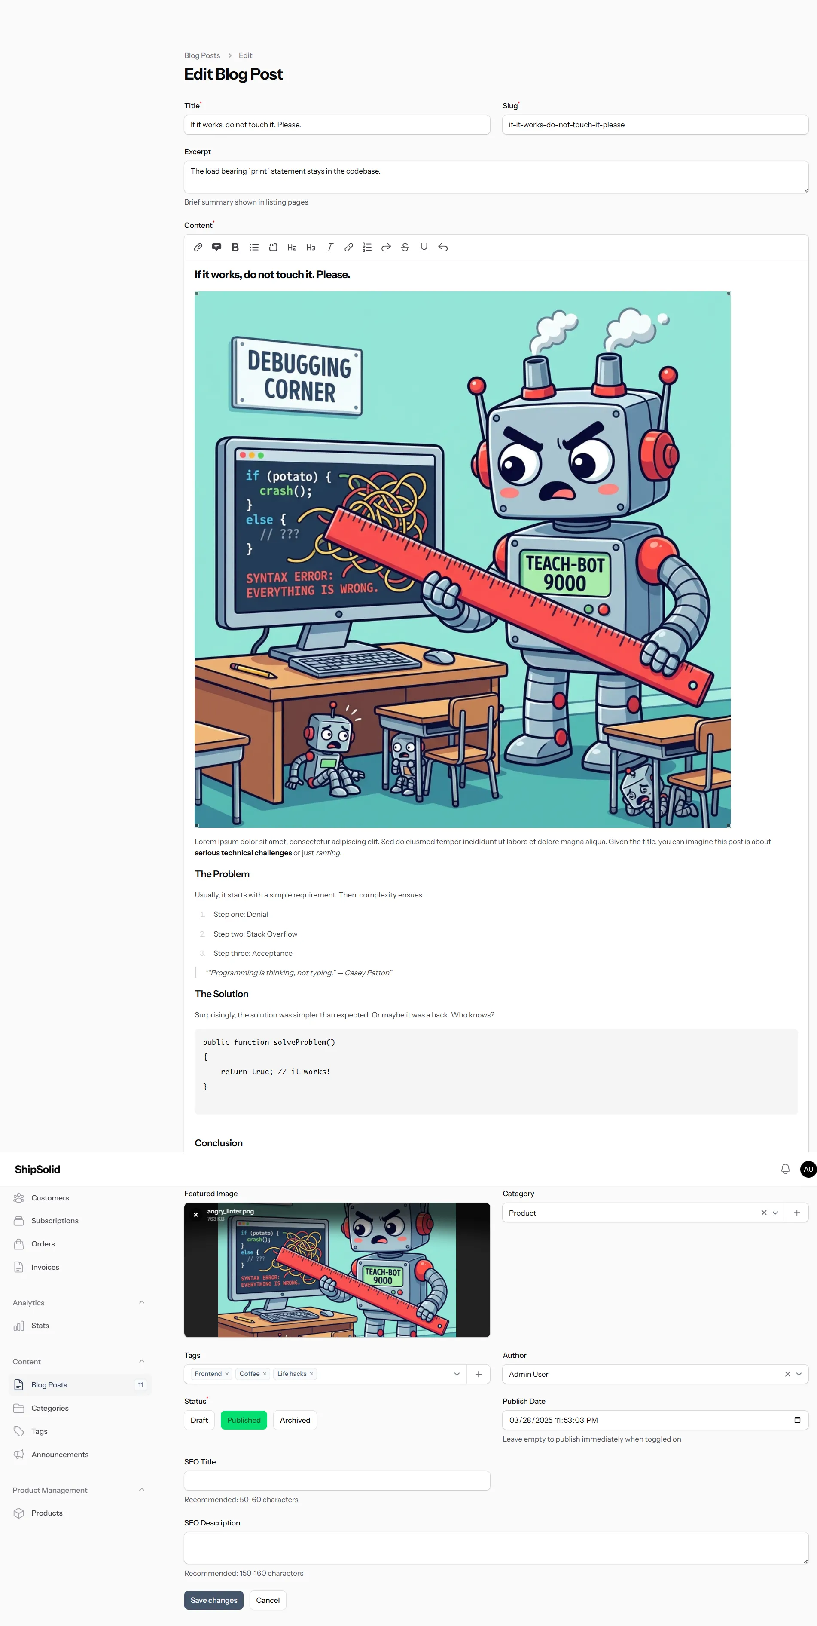Open notifications bell icon
This screenshot has width=817, height=1626.
[785, 1169]
